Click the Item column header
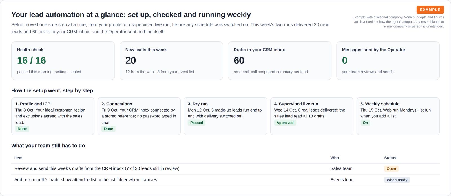 pyautogui.click(x=18, y=158)
